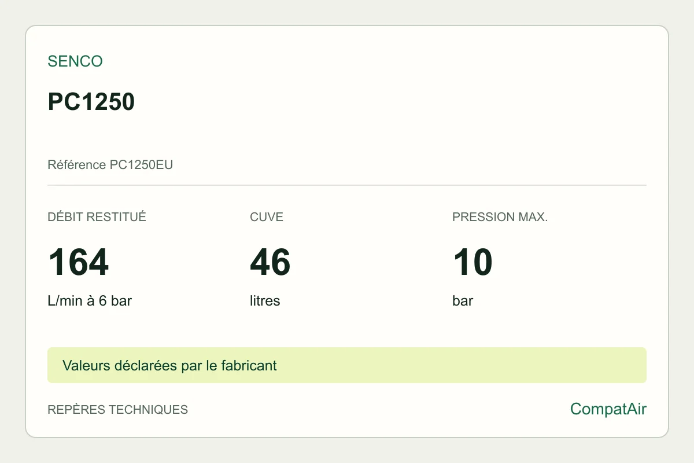Click the L/min à 6 bar unit
The height and width of the screenshot is (463, 694).
click(90, 301)
